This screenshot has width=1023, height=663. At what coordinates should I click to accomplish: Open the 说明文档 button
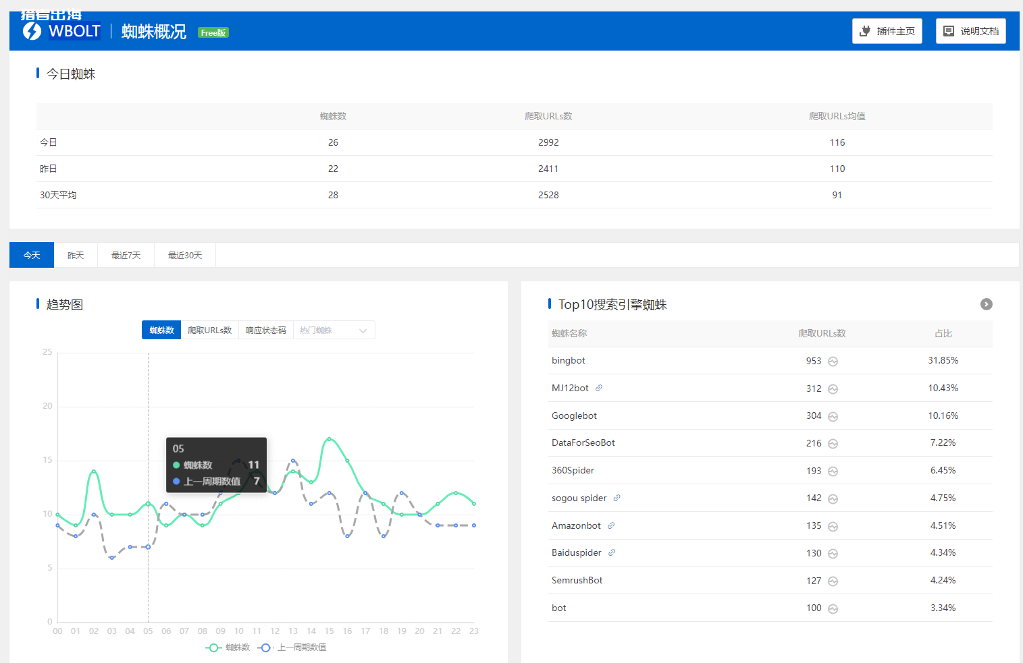tap(970, 31)
